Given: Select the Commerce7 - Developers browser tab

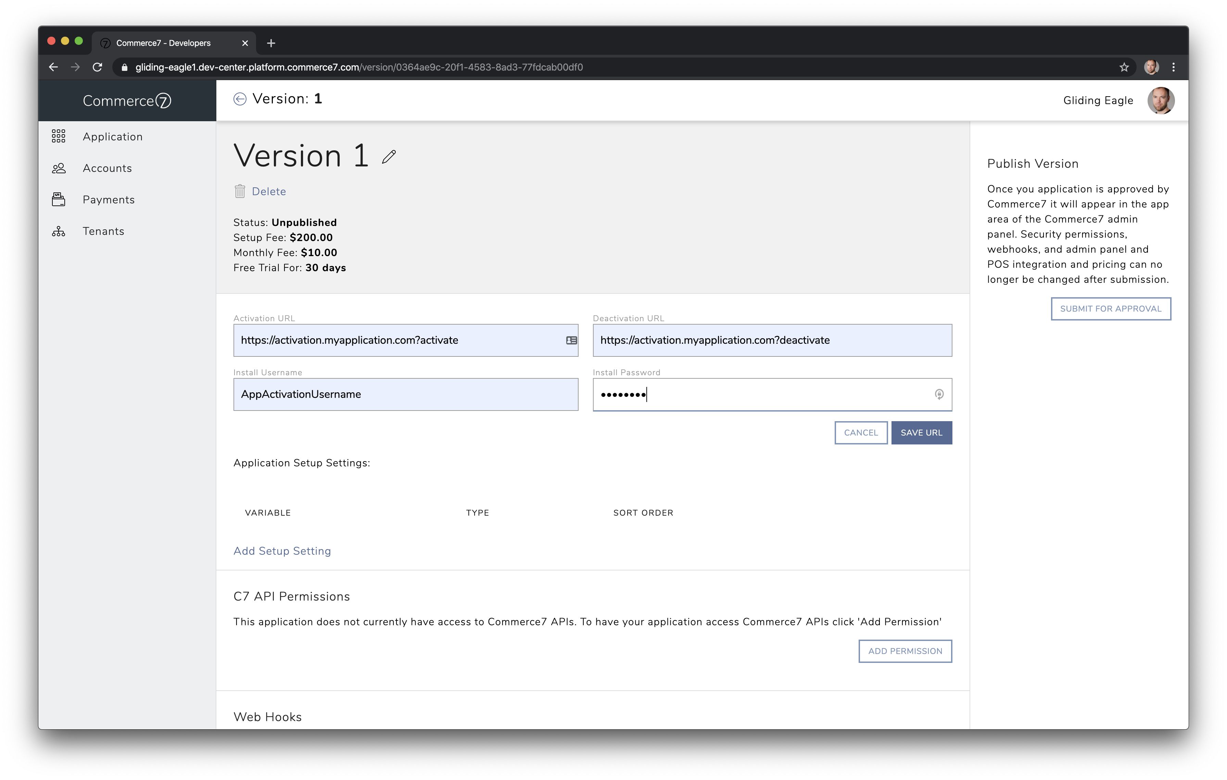Looking at the screenshot, I should click(x=163, y=43).
